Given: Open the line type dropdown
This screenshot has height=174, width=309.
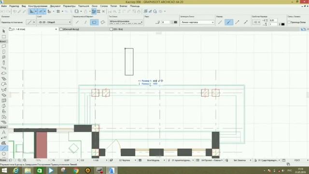Looking at the screenshot, I should (x=126, y=22).
